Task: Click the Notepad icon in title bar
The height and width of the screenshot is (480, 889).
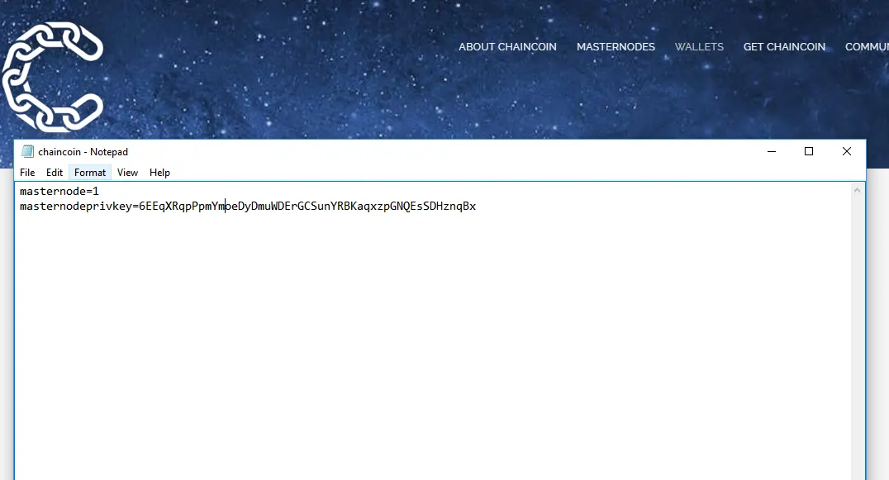Action: [x=27, y=151]
